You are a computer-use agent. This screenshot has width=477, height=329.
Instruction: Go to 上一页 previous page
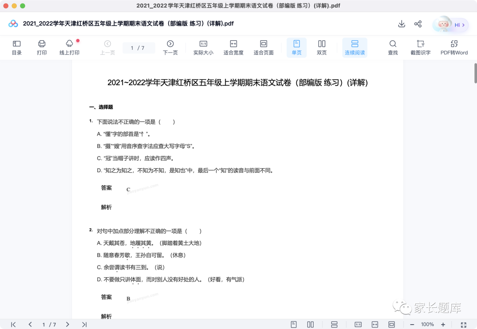[x=107, y=48]
